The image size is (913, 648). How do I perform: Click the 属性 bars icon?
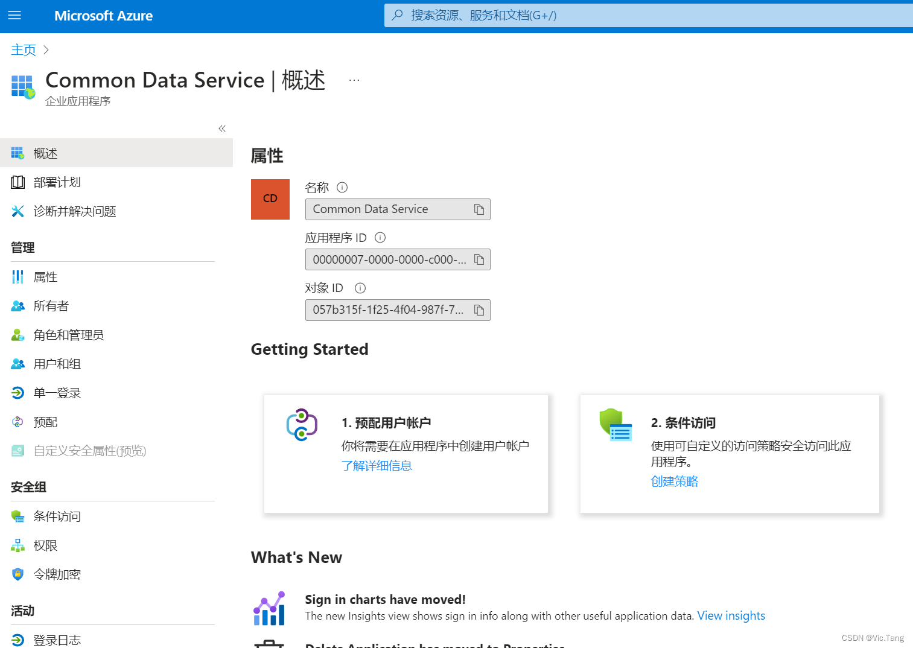pos(18,277)
